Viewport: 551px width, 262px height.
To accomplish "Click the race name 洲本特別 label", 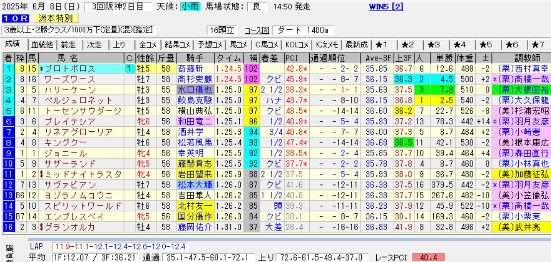I will click(55, 18).
